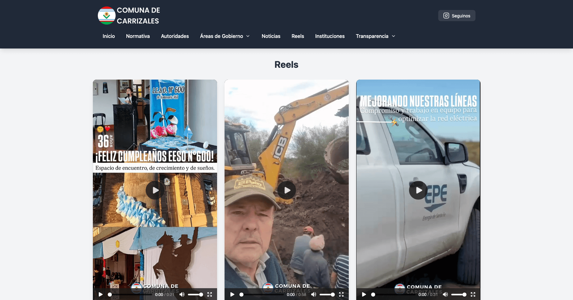Viewport: 573px width, 300px height.
Task: Expand the Áreas de Gobierno chevron
Action: (248, 36)
